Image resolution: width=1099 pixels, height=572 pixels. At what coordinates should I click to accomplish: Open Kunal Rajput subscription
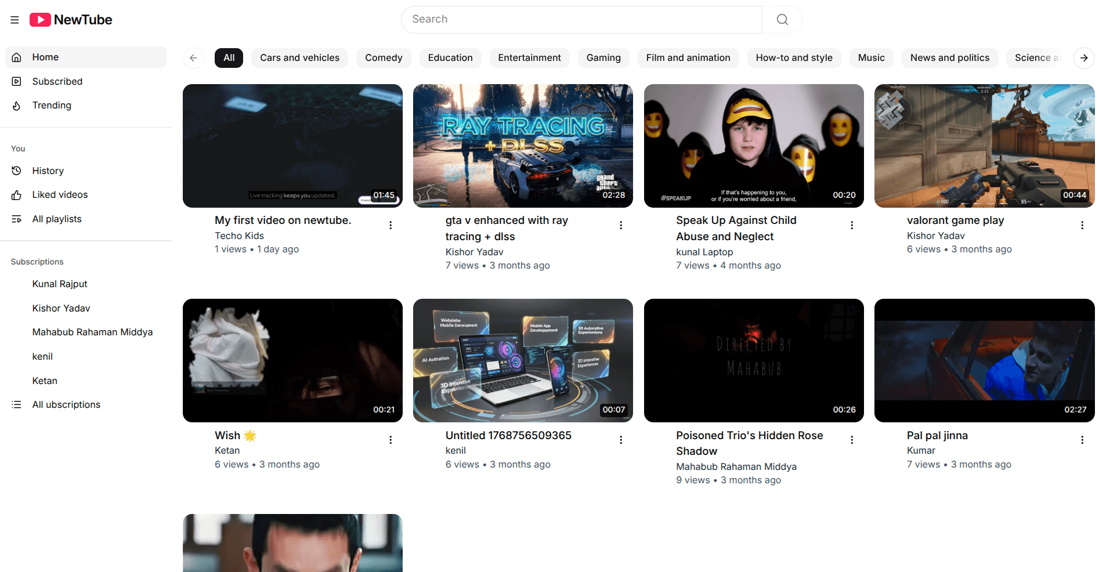(x=86, y=284)
